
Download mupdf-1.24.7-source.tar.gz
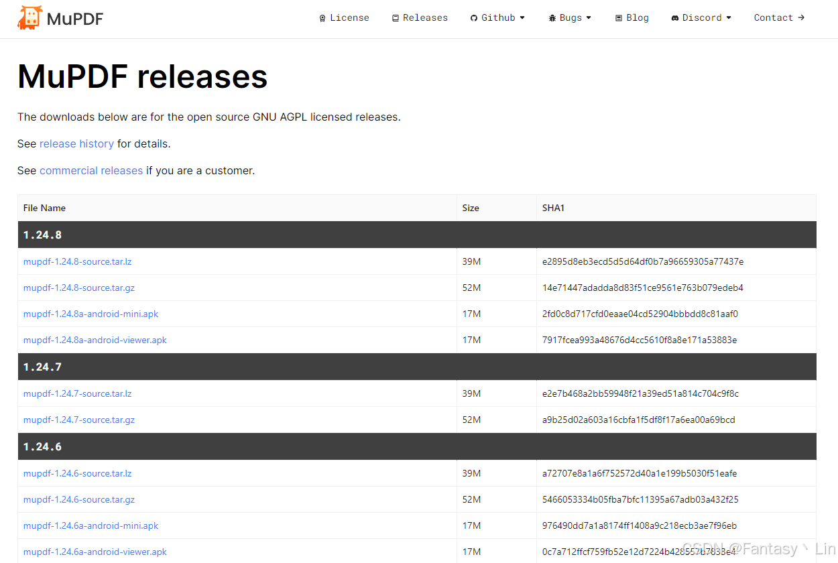point(79,420)
